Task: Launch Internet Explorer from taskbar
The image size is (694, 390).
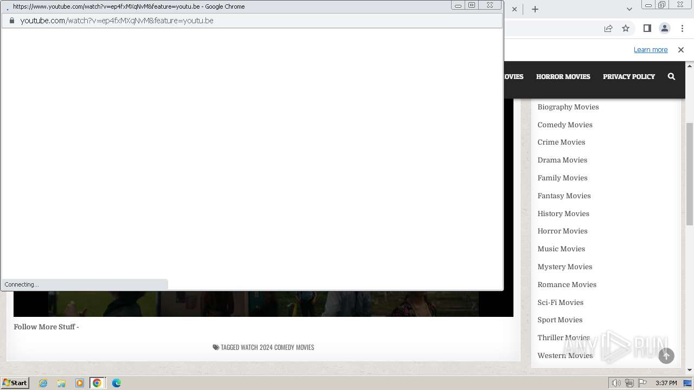Action: click(x=43, y=383)
